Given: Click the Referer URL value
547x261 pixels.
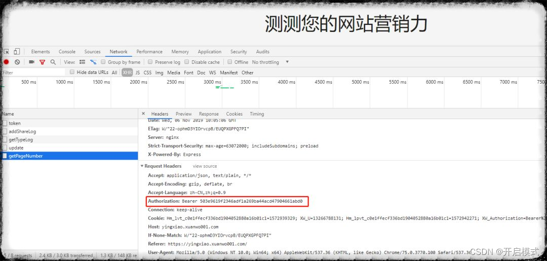Looking at the screenshot, I should tap(208, 244).
